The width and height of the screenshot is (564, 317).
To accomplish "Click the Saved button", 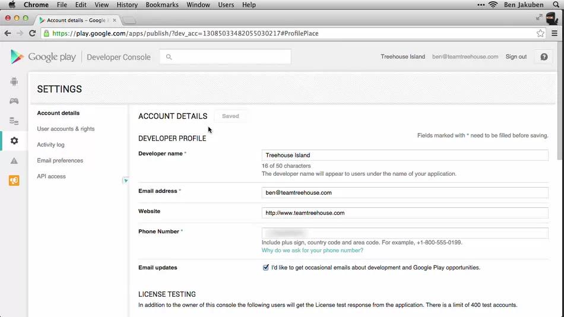I will (230, 116).
